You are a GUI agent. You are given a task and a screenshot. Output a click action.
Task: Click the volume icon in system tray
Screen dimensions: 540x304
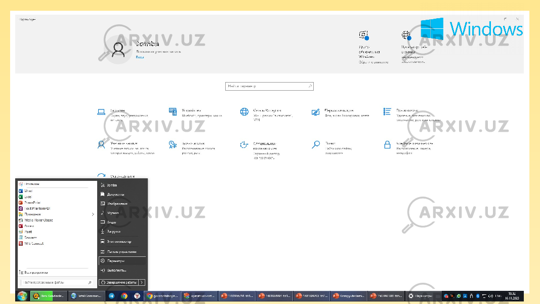coord(490,296)
